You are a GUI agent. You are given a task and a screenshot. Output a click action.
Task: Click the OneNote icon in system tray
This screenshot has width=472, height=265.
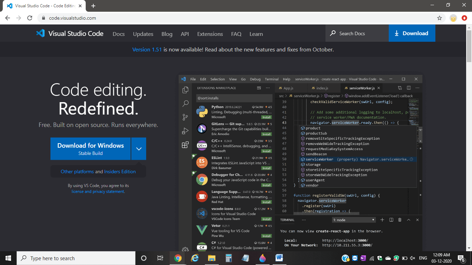point(363,258)
